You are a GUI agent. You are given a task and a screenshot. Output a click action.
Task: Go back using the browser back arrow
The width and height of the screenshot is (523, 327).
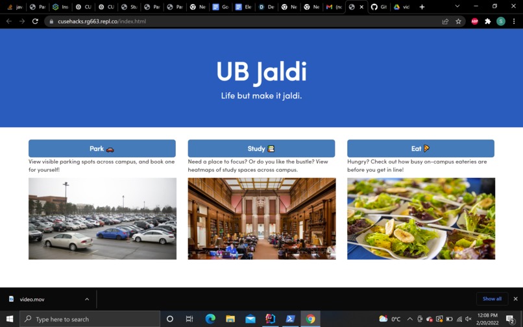9,21
